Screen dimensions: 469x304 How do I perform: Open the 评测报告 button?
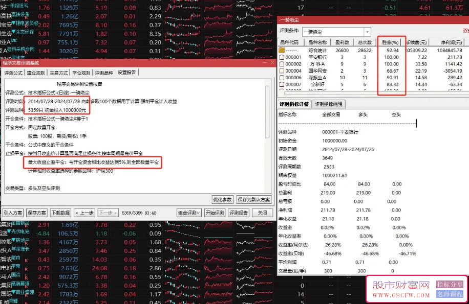click(239, 213)
